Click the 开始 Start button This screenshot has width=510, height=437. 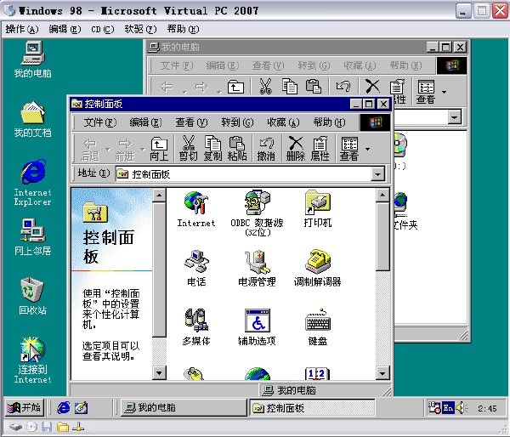(x=24, y=407)
